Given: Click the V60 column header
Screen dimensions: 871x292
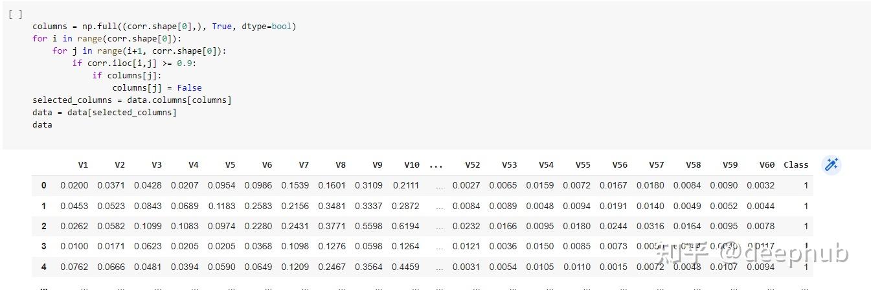Looking at the screenshot, I should [767, 165].
